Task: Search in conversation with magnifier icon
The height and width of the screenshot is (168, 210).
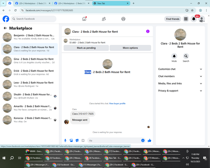Action: (x=186, y=56)
